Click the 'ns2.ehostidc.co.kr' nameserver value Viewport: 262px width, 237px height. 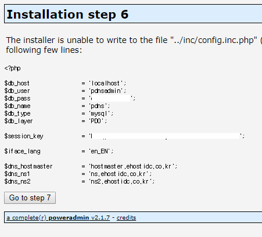click(x=120, y=181)
